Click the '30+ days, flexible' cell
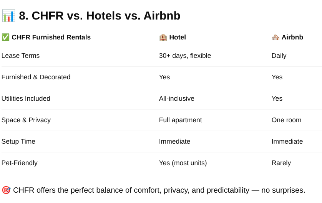Image resolution: width=322 pixels, height=203 pixels. [x=185, y=56]
